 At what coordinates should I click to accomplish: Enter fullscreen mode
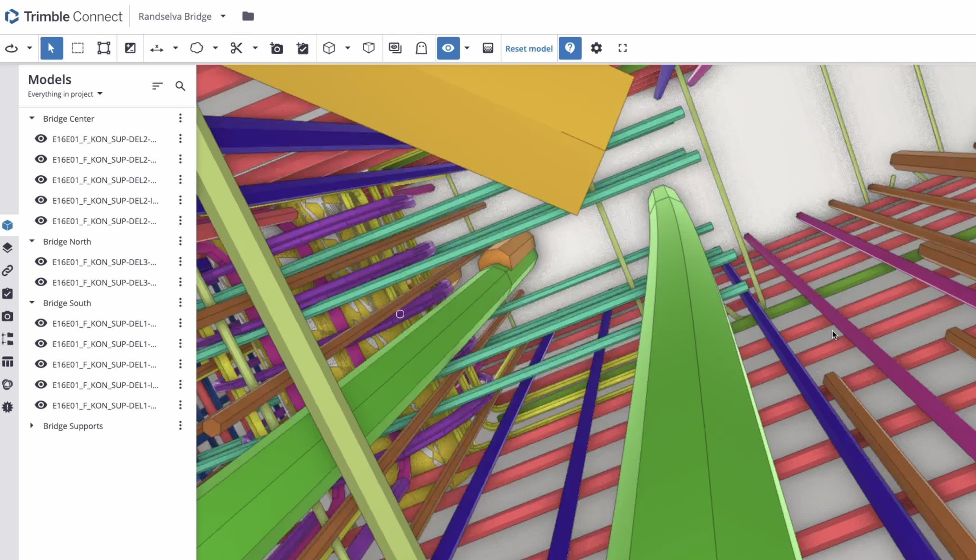pyautogui.click(x=622, y=48)
